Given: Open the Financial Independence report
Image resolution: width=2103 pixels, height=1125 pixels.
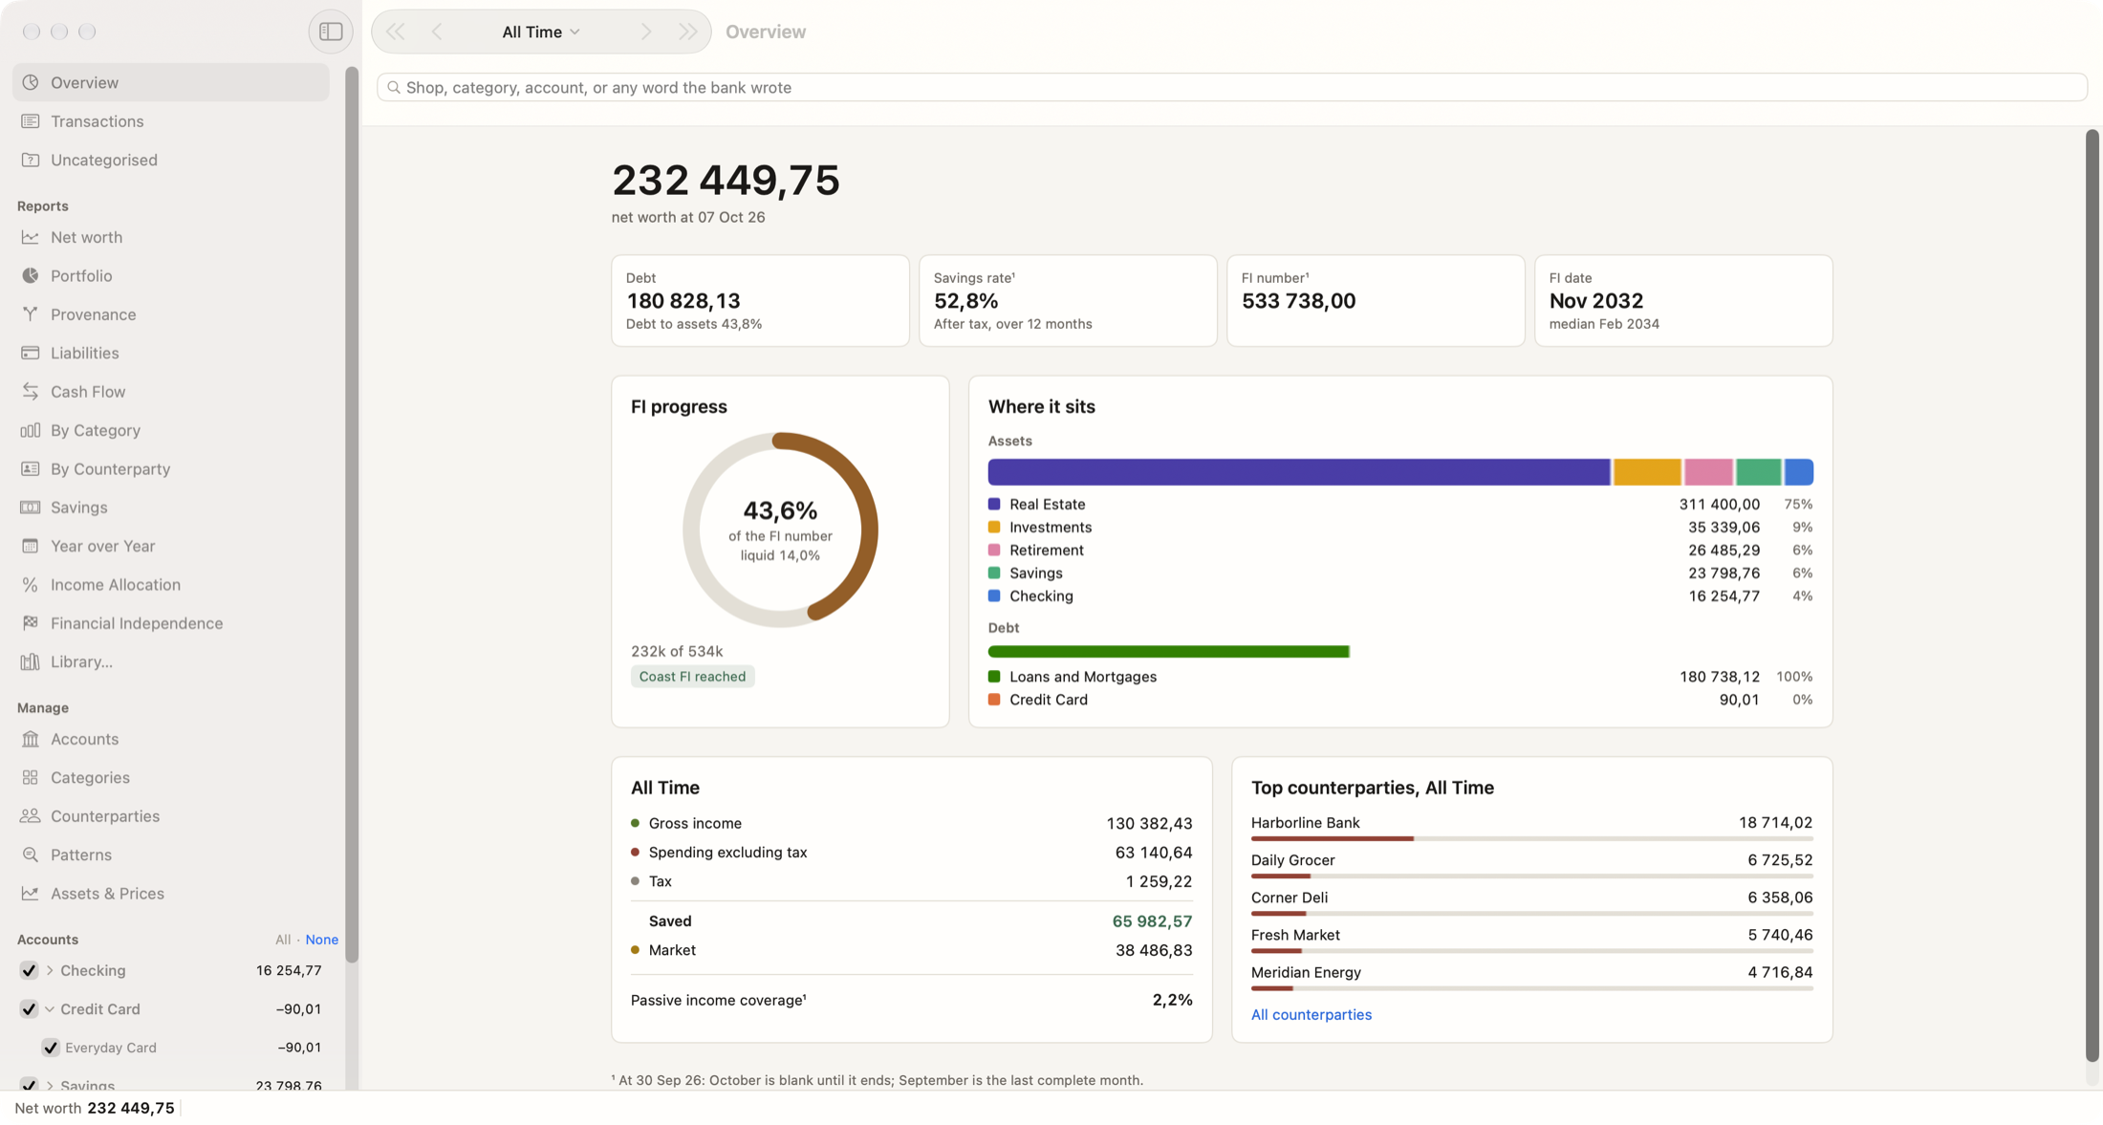Looking at the screenshot, I should pyautogui.click(x=171, y=623).
